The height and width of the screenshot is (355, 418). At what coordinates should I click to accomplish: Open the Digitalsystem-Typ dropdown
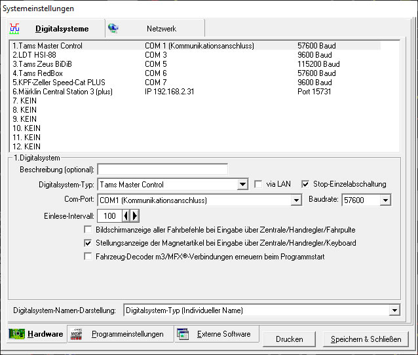click(x=242, y=185)
